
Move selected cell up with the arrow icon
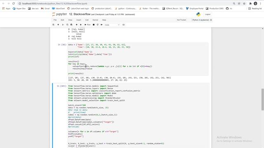[x=76, y=25]
